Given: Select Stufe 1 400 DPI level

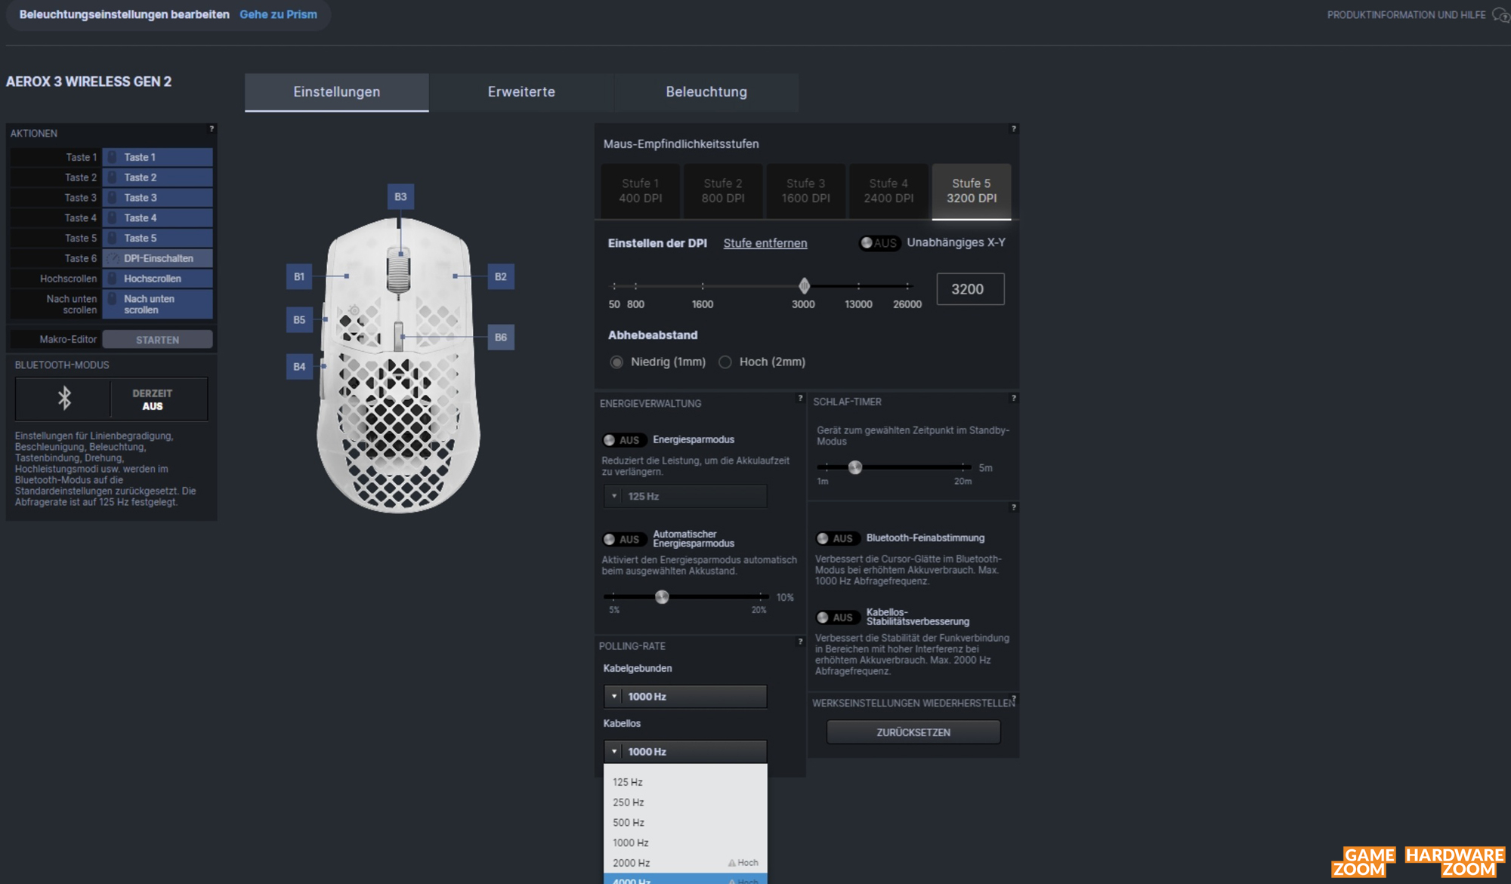Looking at the screenshot, I should click(x=641, y=191).
